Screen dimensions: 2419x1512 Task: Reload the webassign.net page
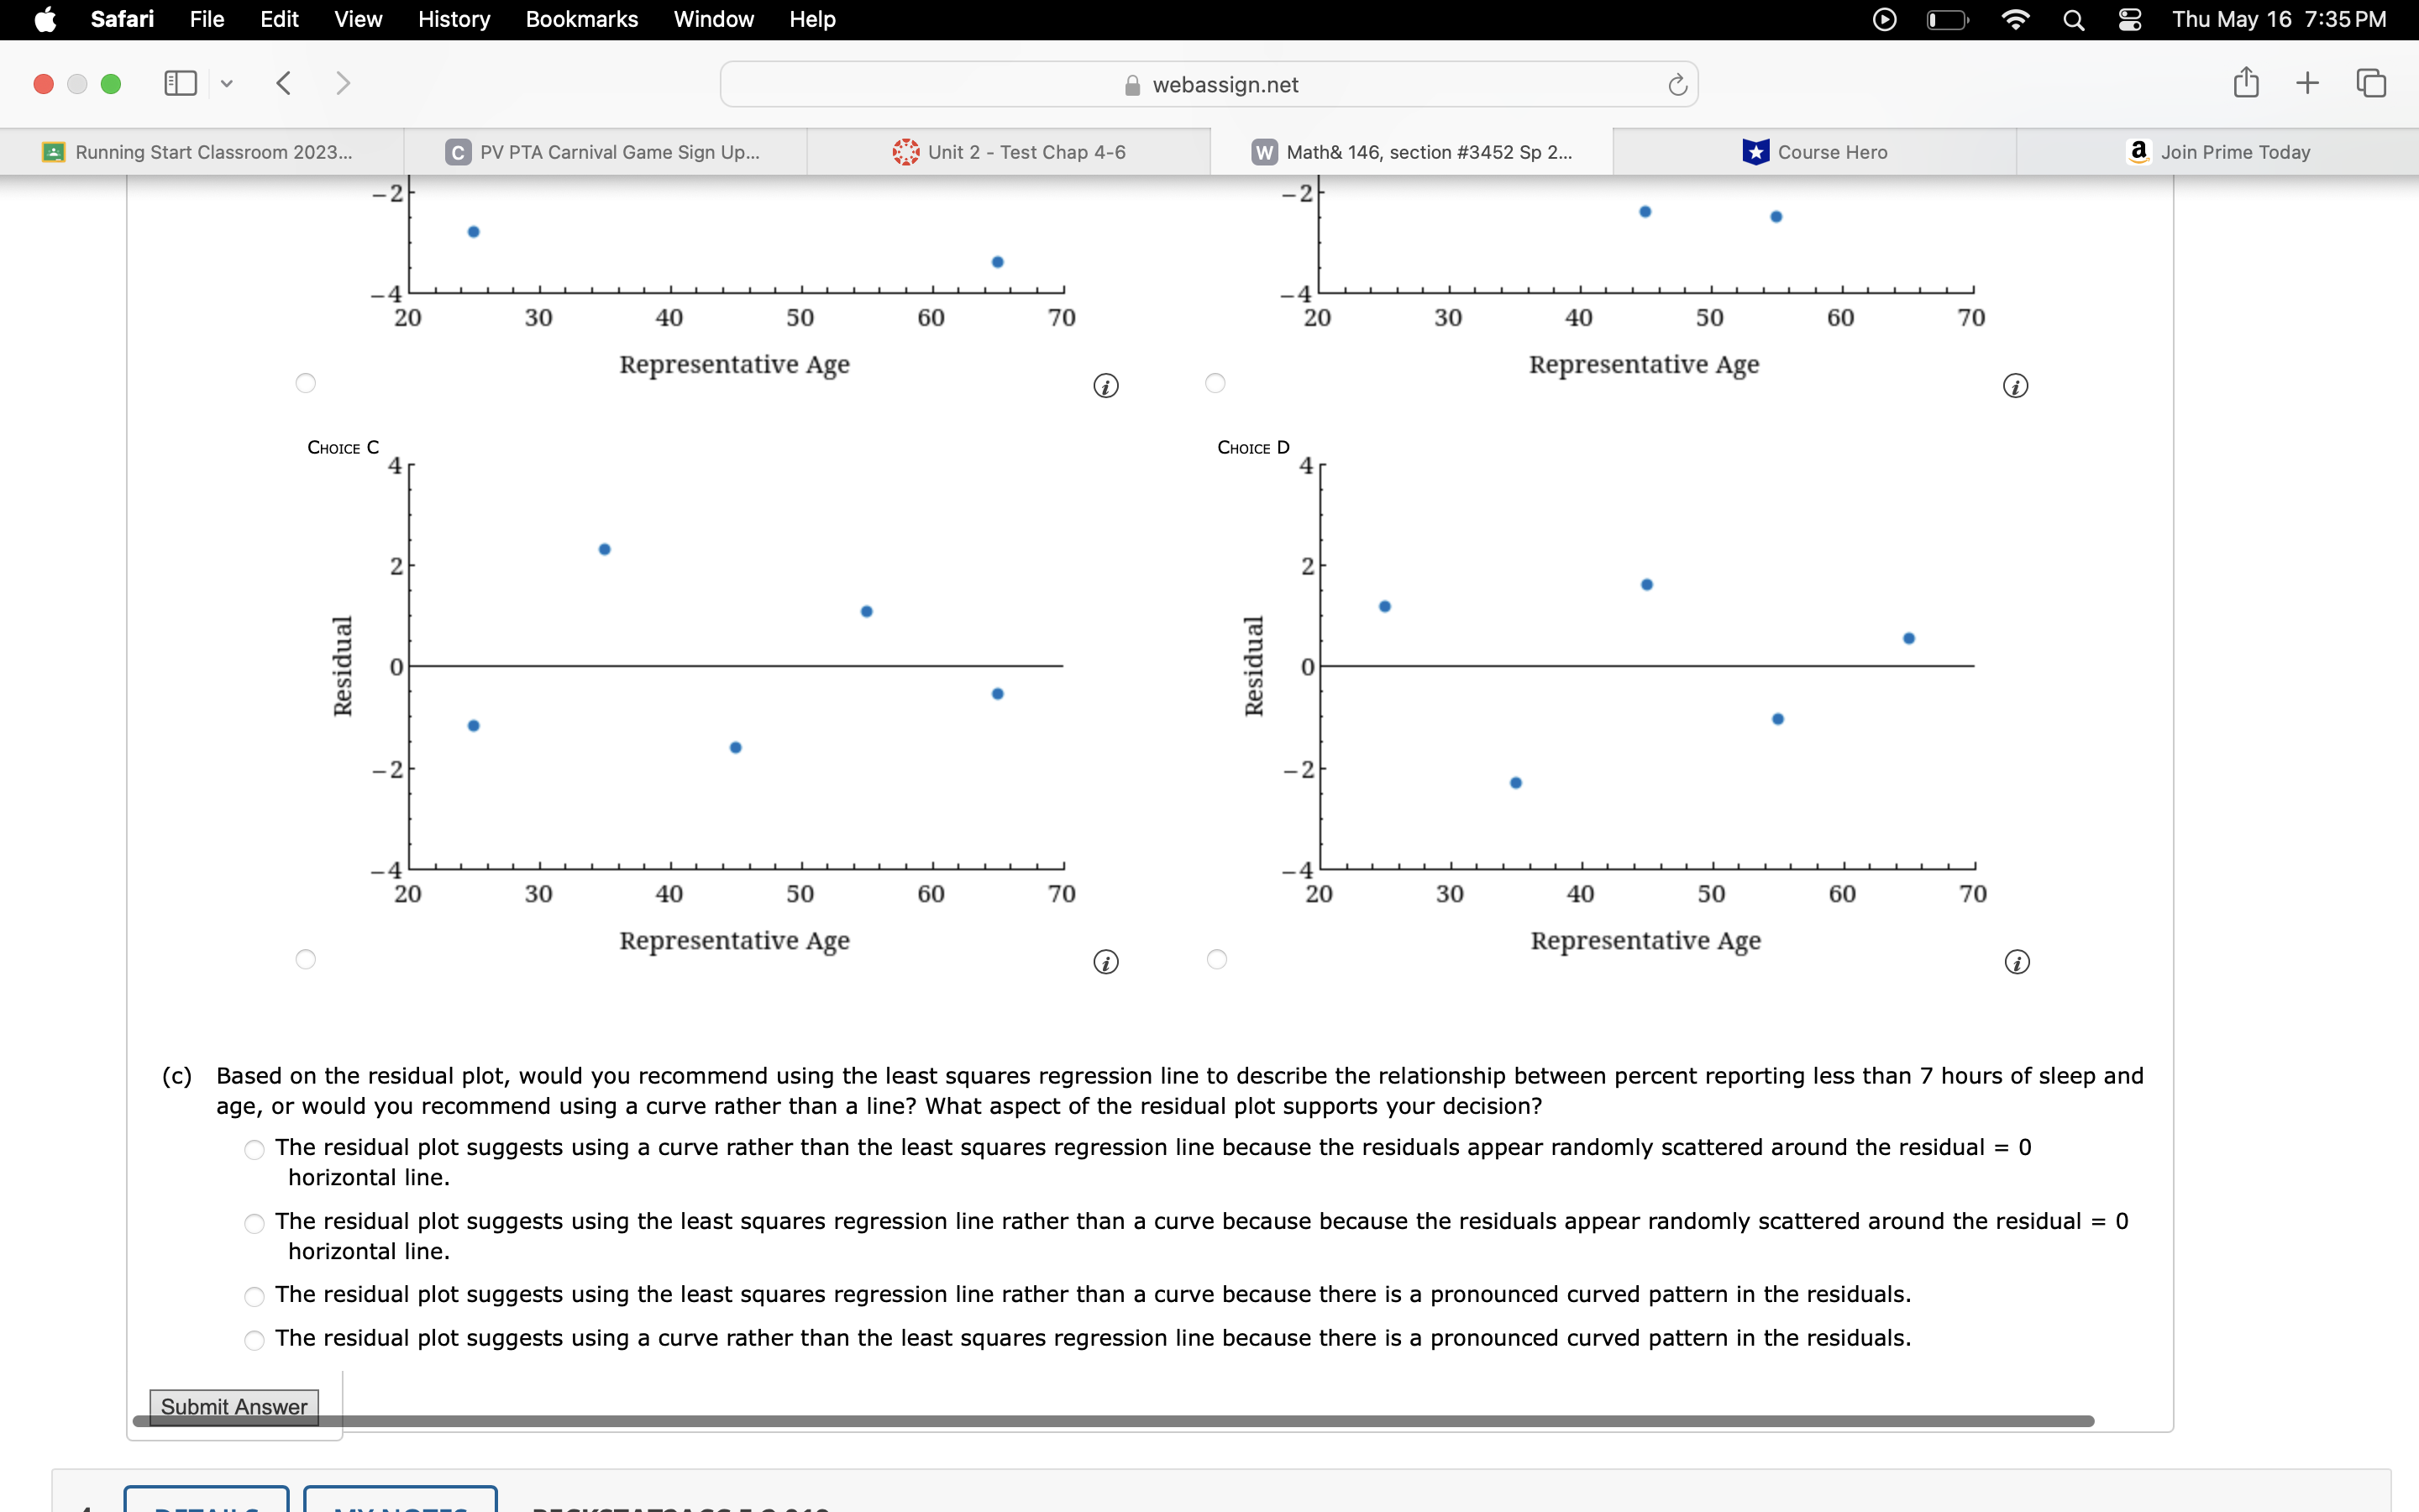pyautogui.click(x=1677, y=85)
